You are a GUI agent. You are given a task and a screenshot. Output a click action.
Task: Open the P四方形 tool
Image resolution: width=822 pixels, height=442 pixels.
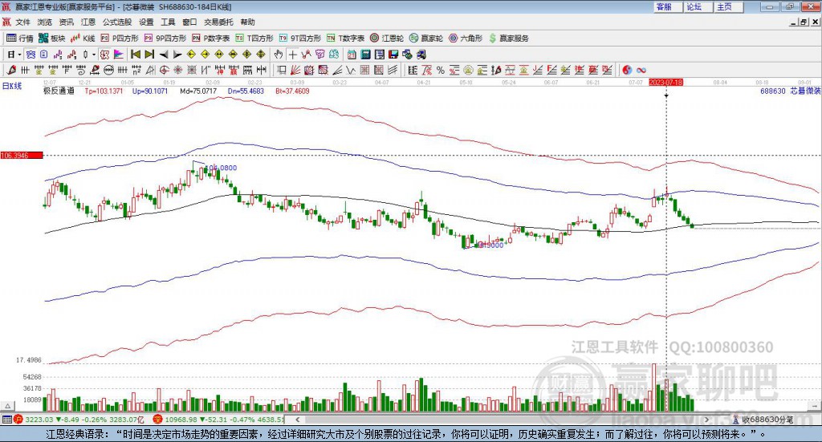click(x=120, y=38)
